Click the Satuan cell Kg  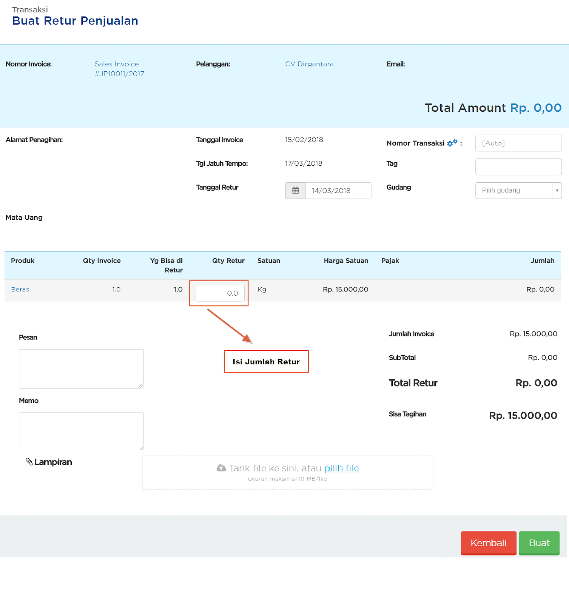tap(262, 290)
